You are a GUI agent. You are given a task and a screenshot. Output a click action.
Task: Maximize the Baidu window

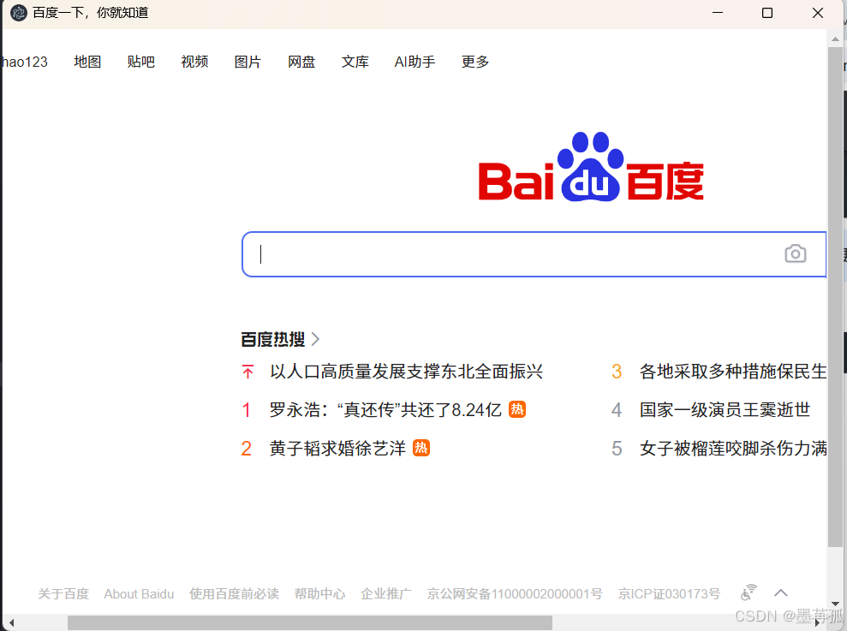coord(767,13)
